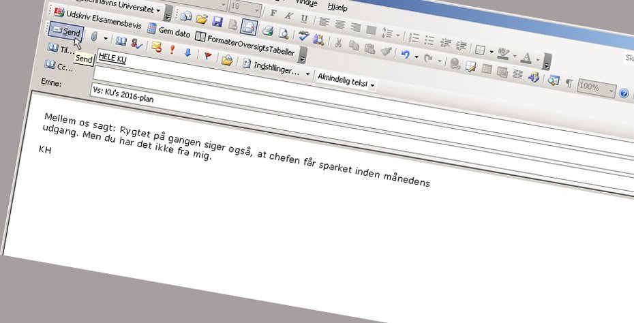Open the Hjælp menu
This screenshot has width=634, height=323.
337,7
